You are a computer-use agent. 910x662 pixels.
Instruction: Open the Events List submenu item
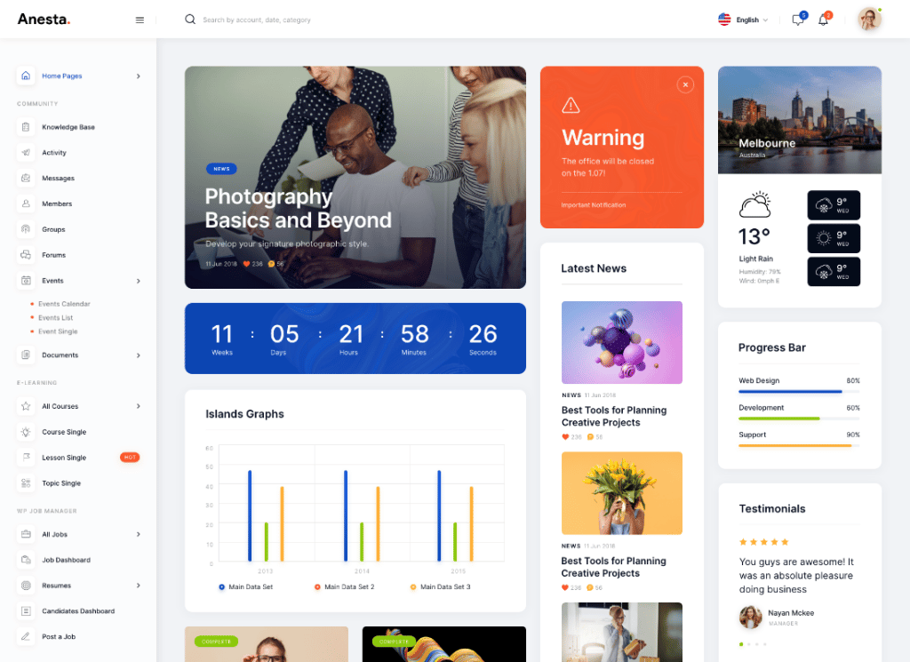55,317
